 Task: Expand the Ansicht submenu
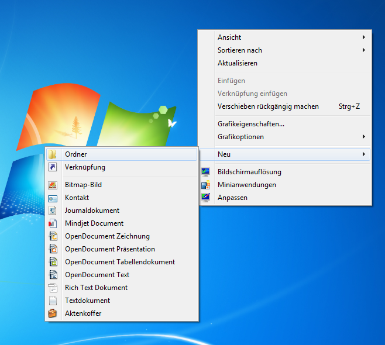click(x=364, y=37)
